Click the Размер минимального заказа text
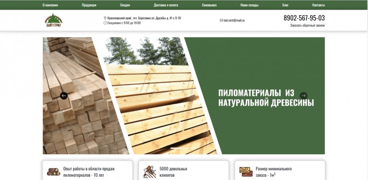 [274, 172]
